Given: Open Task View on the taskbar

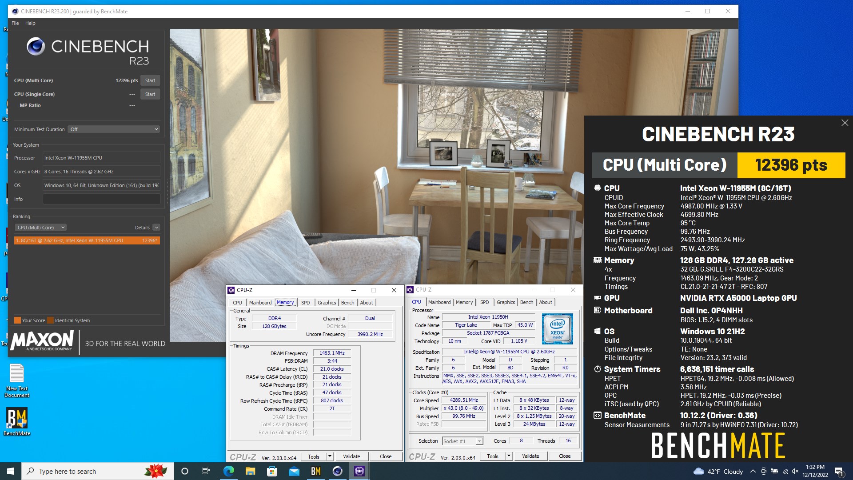Looking at the screenshot, I should 206,471.
